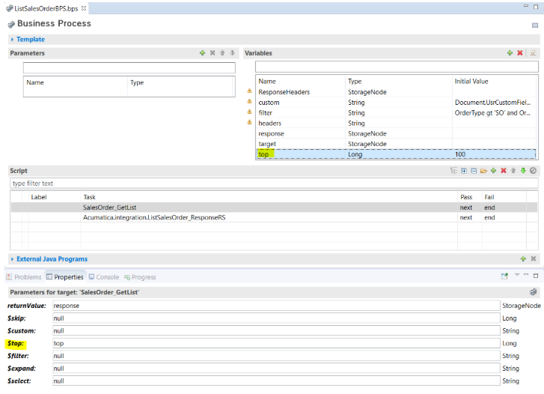Click the $custom value field
Screen dimensions: 544x394
click(276, 330)
